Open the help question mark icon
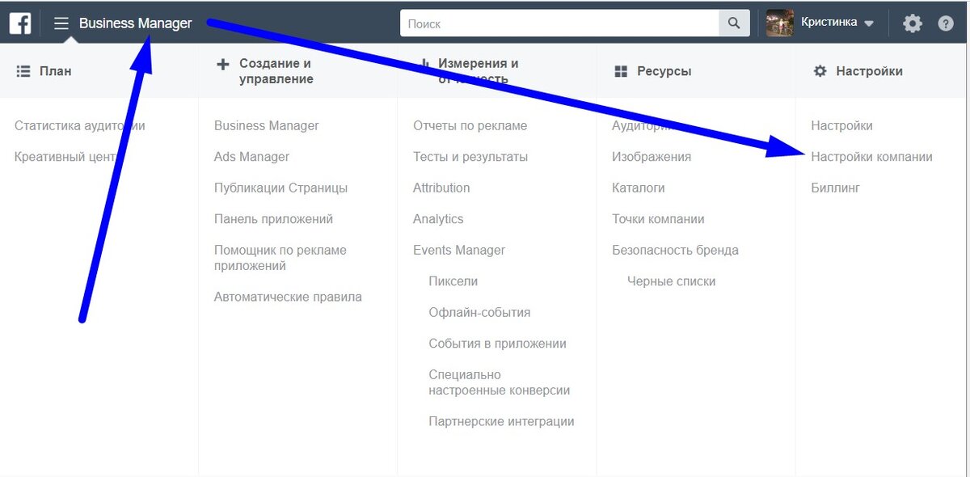The height and width of the screenshot is (477, 970). point(946,23)
